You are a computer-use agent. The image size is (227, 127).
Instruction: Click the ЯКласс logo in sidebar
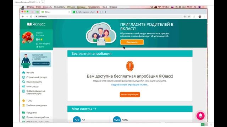click(x=36, y=24)
